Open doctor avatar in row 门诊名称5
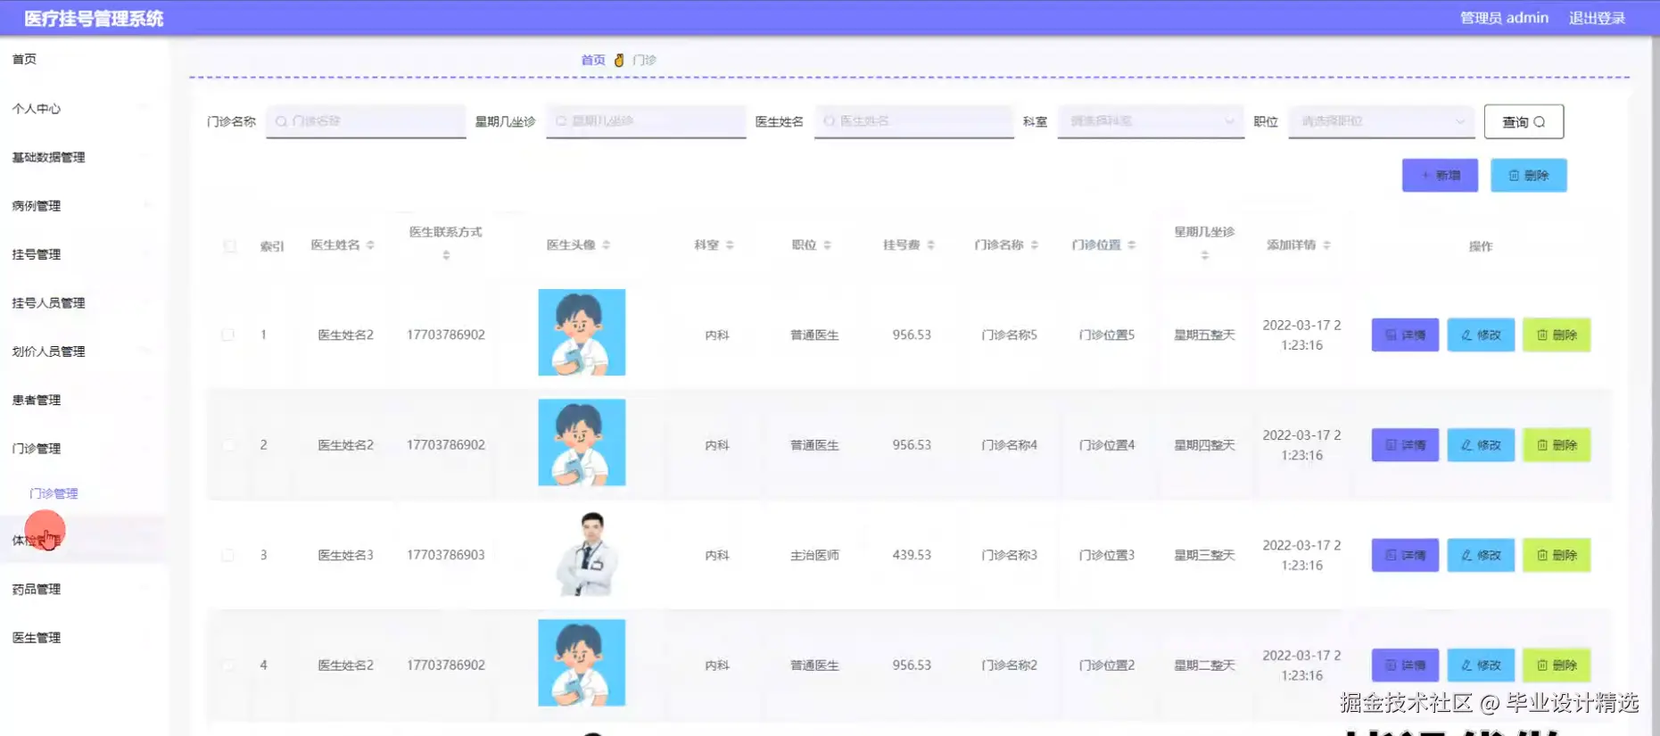The image size is (1660, 736). tap(582, 332)
